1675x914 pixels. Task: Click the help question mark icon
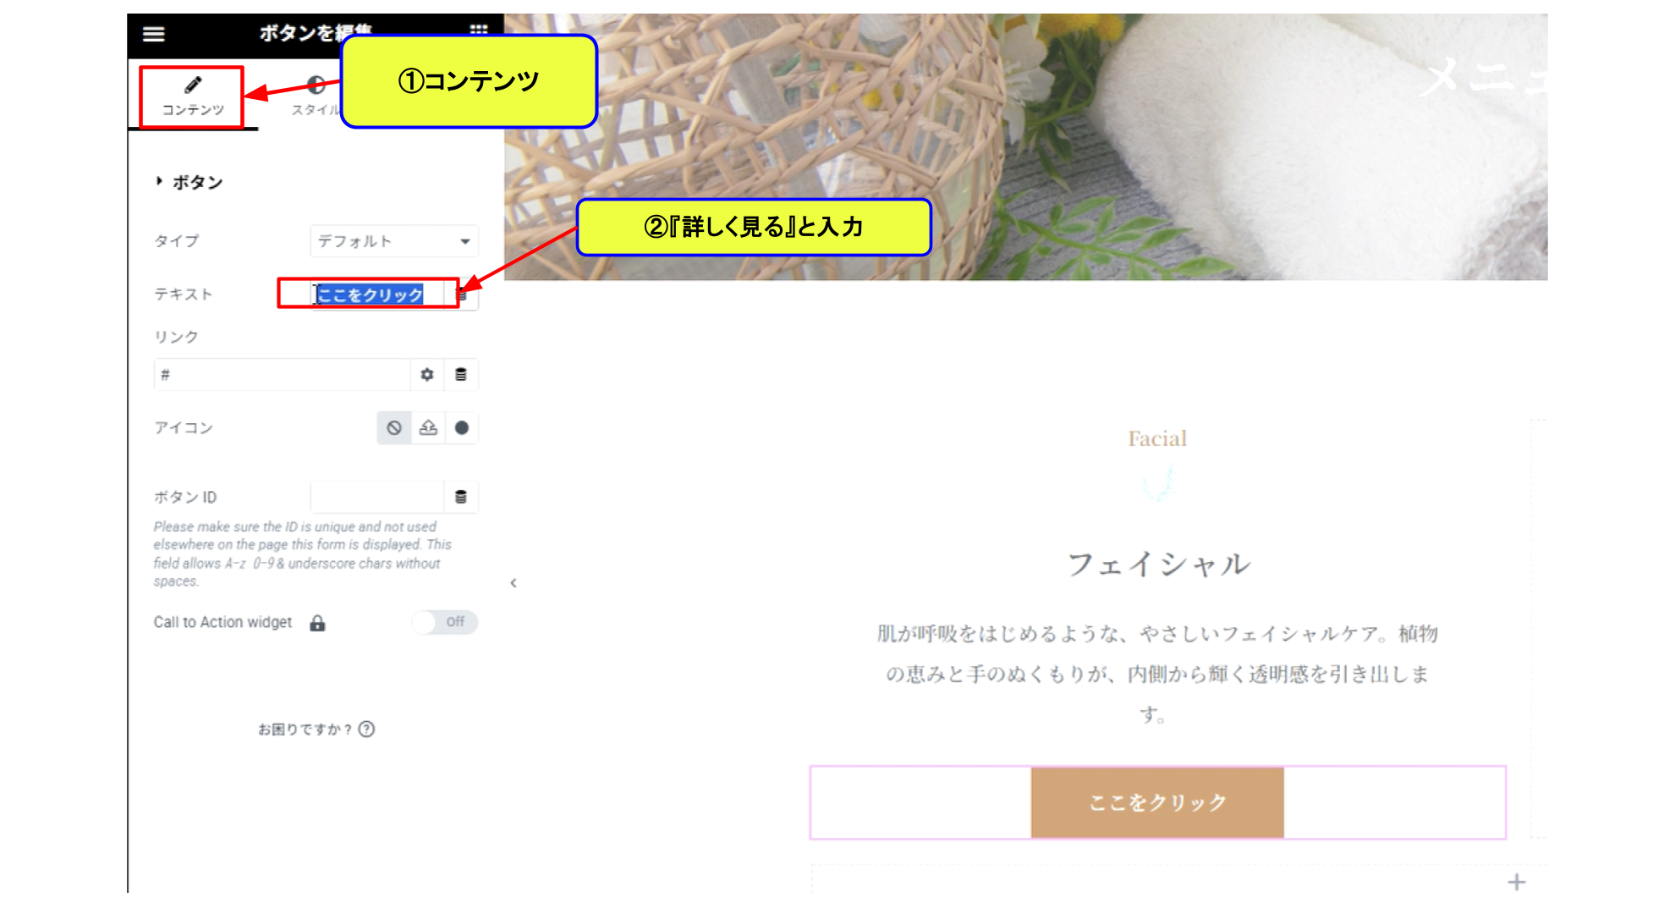tap(366, 729)
